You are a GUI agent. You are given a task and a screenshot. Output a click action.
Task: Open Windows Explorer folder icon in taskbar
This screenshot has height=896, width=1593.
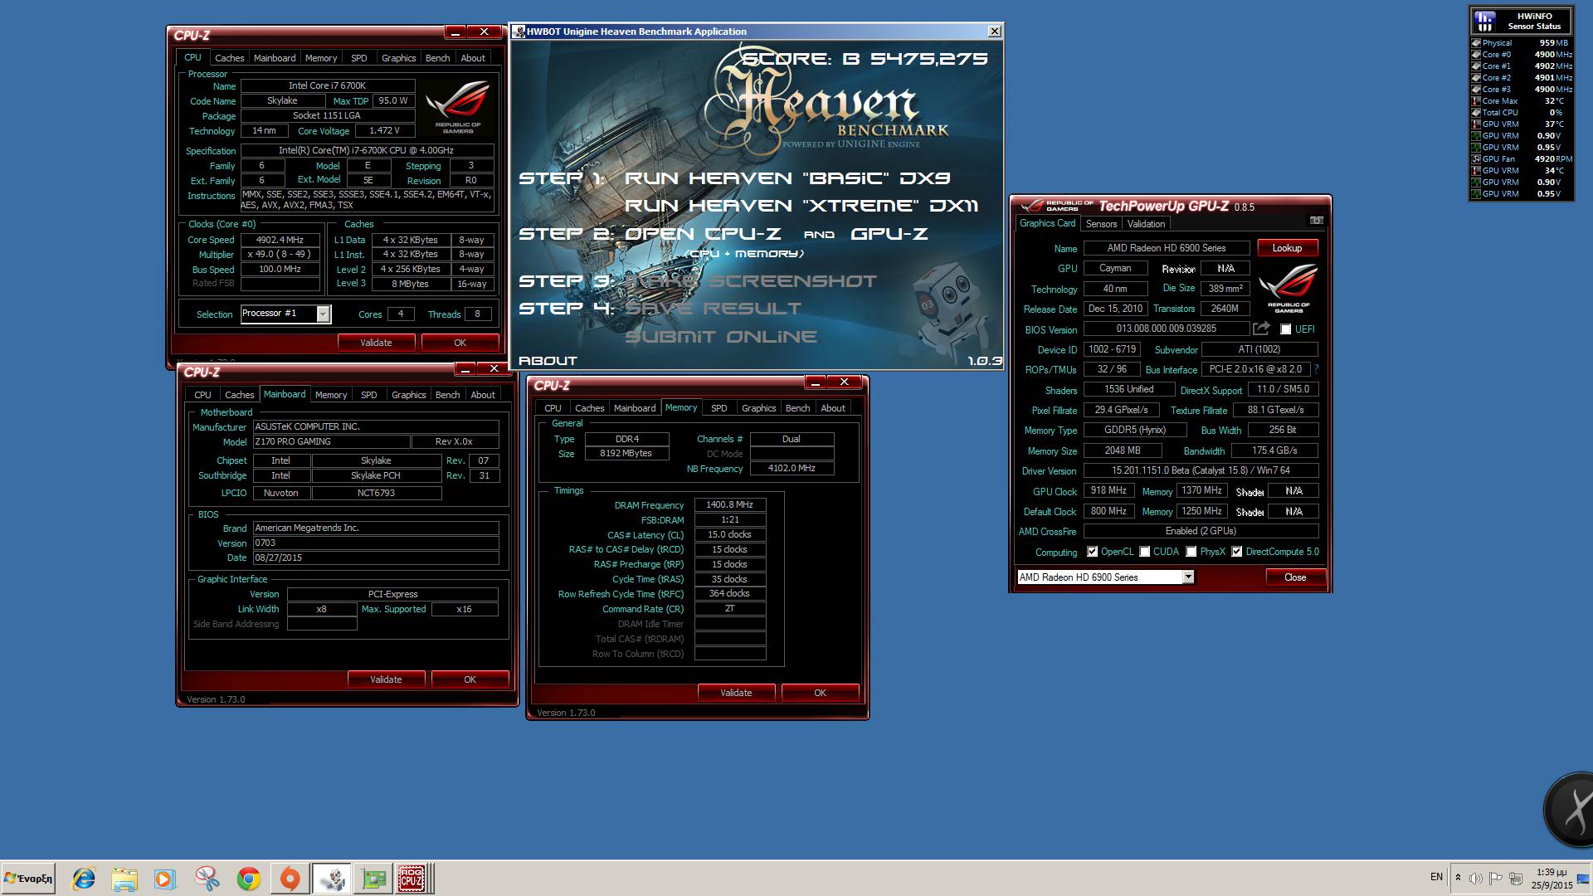point(124,879)
